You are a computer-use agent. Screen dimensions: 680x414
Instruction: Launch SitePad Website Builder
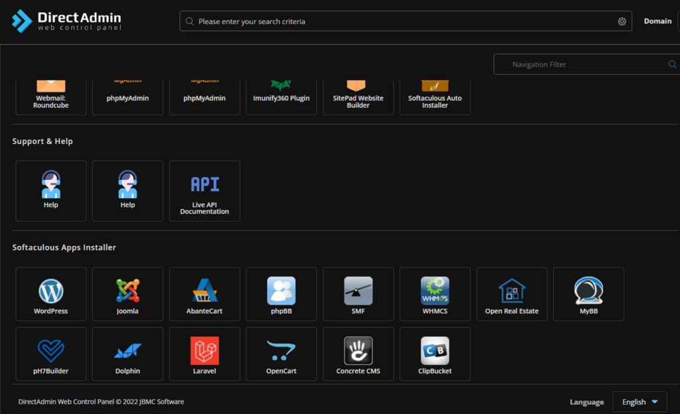(358, 98)
